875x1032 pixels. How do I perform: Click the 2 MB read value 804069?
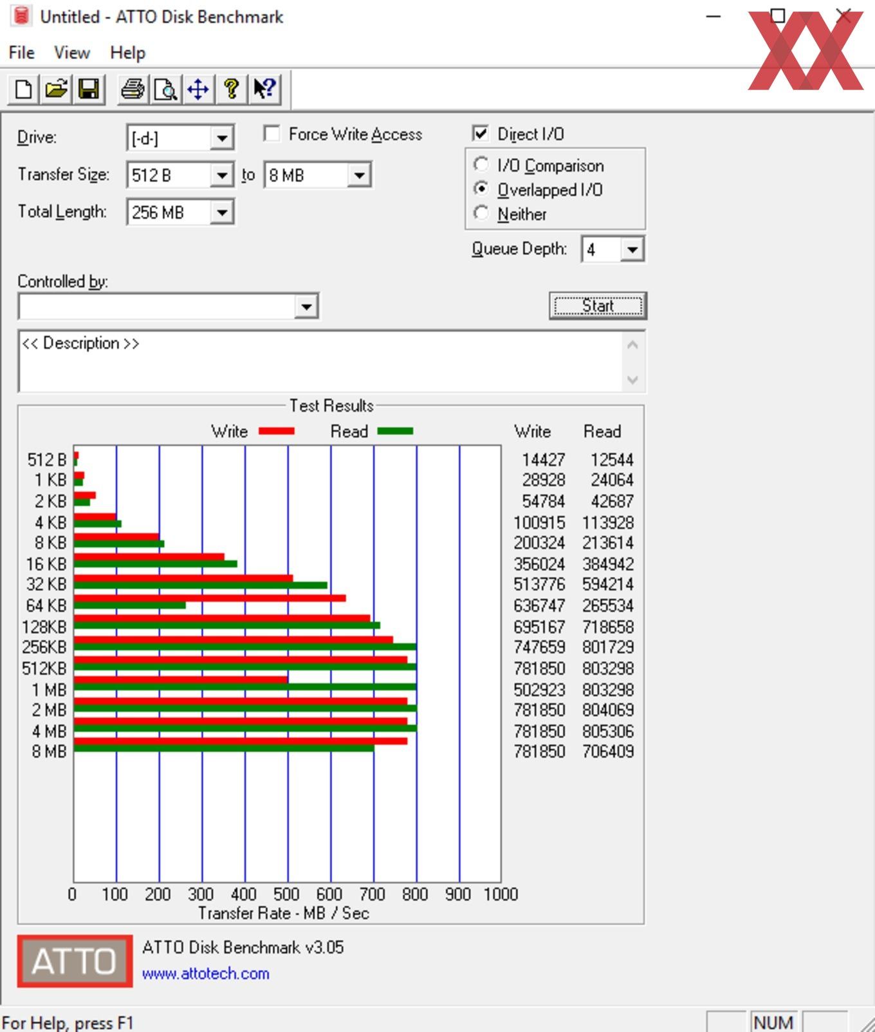click(x=608, y=710)
